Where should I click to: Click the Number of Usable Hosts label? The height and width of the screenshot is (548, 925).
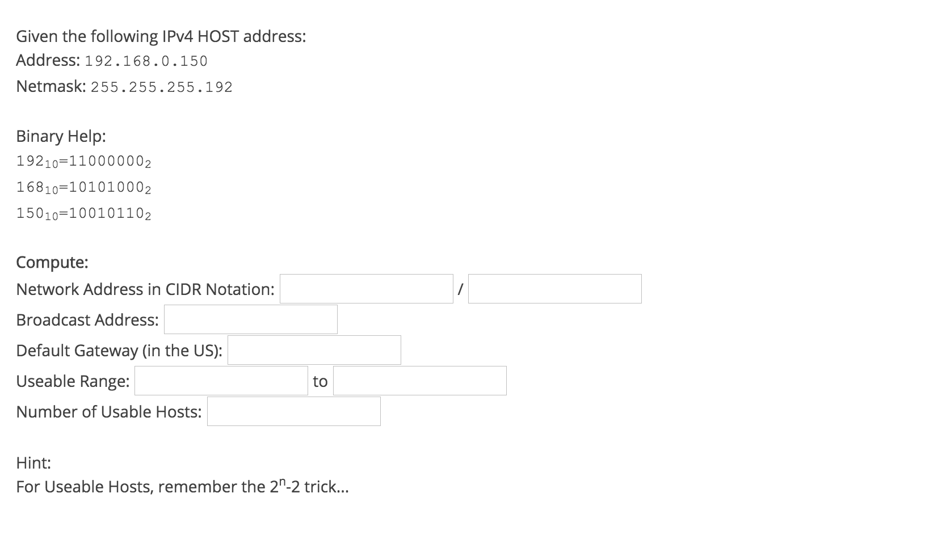click(x=109, y=412)
